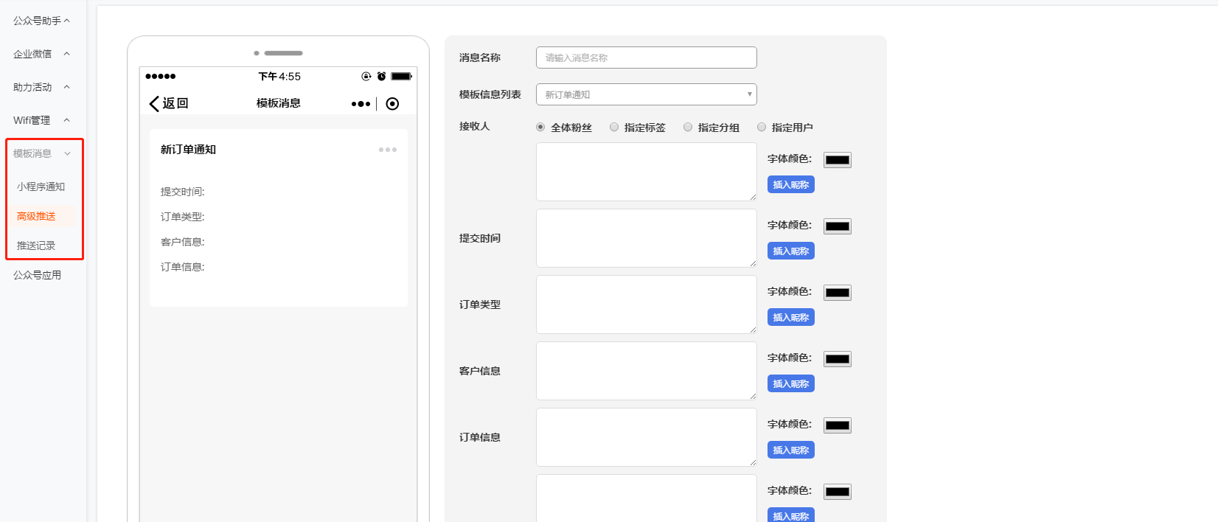The height and width of the screenshot is (522, 1218).
Task: Click the battery icon in phone status bar
Action: click(401, 77)
